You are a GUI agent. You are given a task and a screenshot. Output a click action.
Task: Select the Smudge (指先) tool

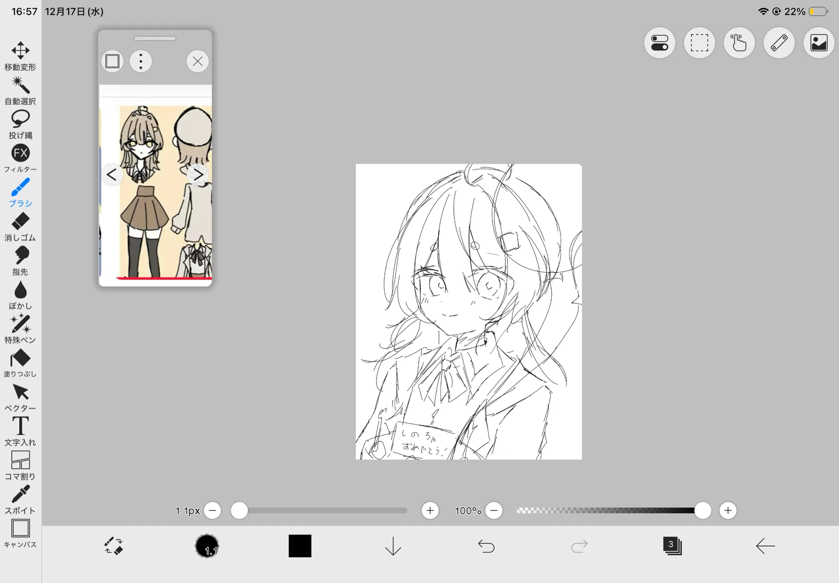20,261
